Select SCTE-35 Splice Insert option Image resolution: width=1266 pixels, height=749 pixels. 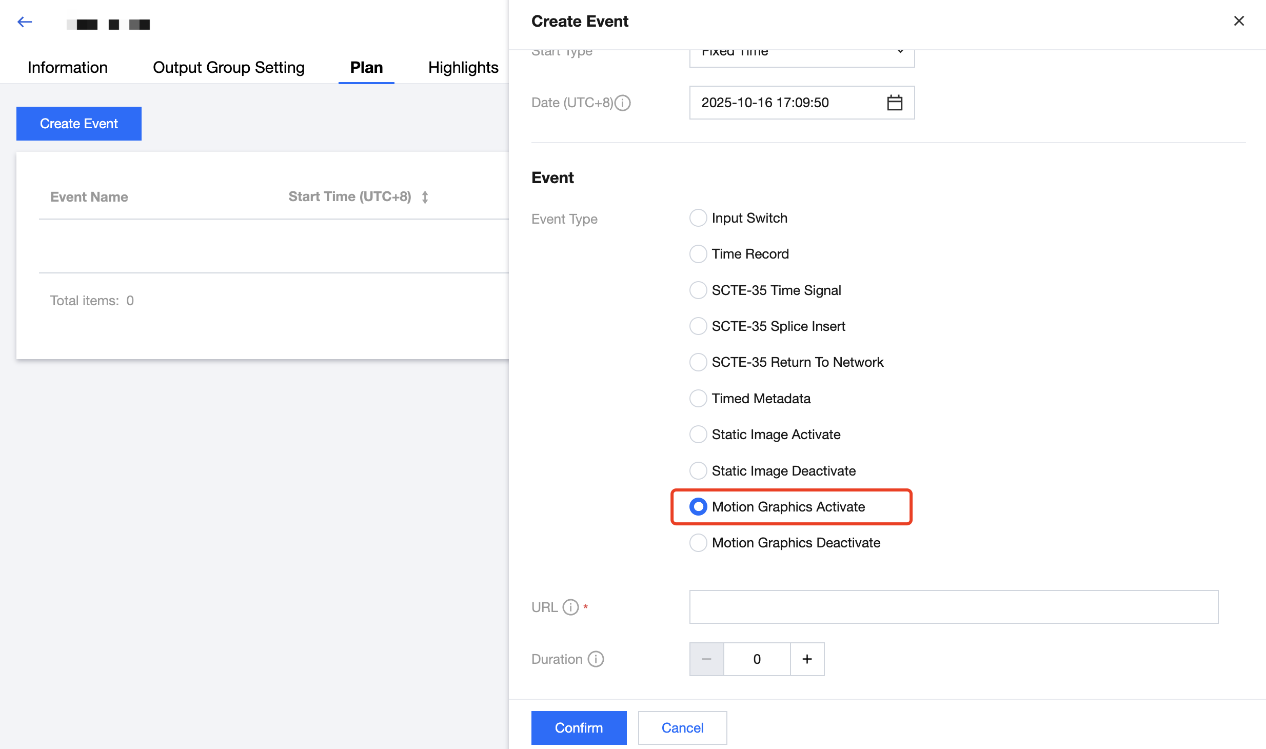point(698,326)
